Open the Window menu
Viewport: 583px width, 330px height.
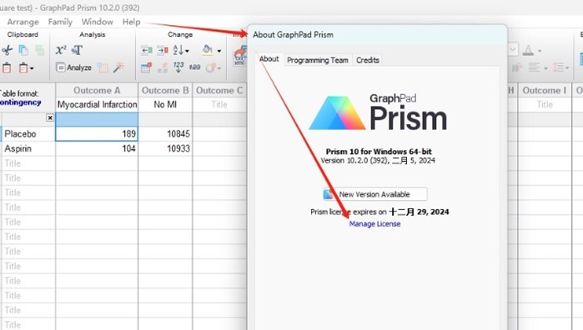coord(98,22)
